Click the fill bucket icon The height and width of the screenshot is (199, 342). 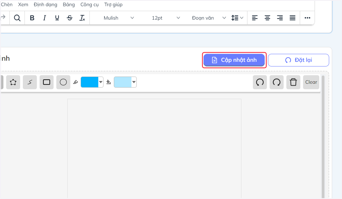(x=109, y=82)
